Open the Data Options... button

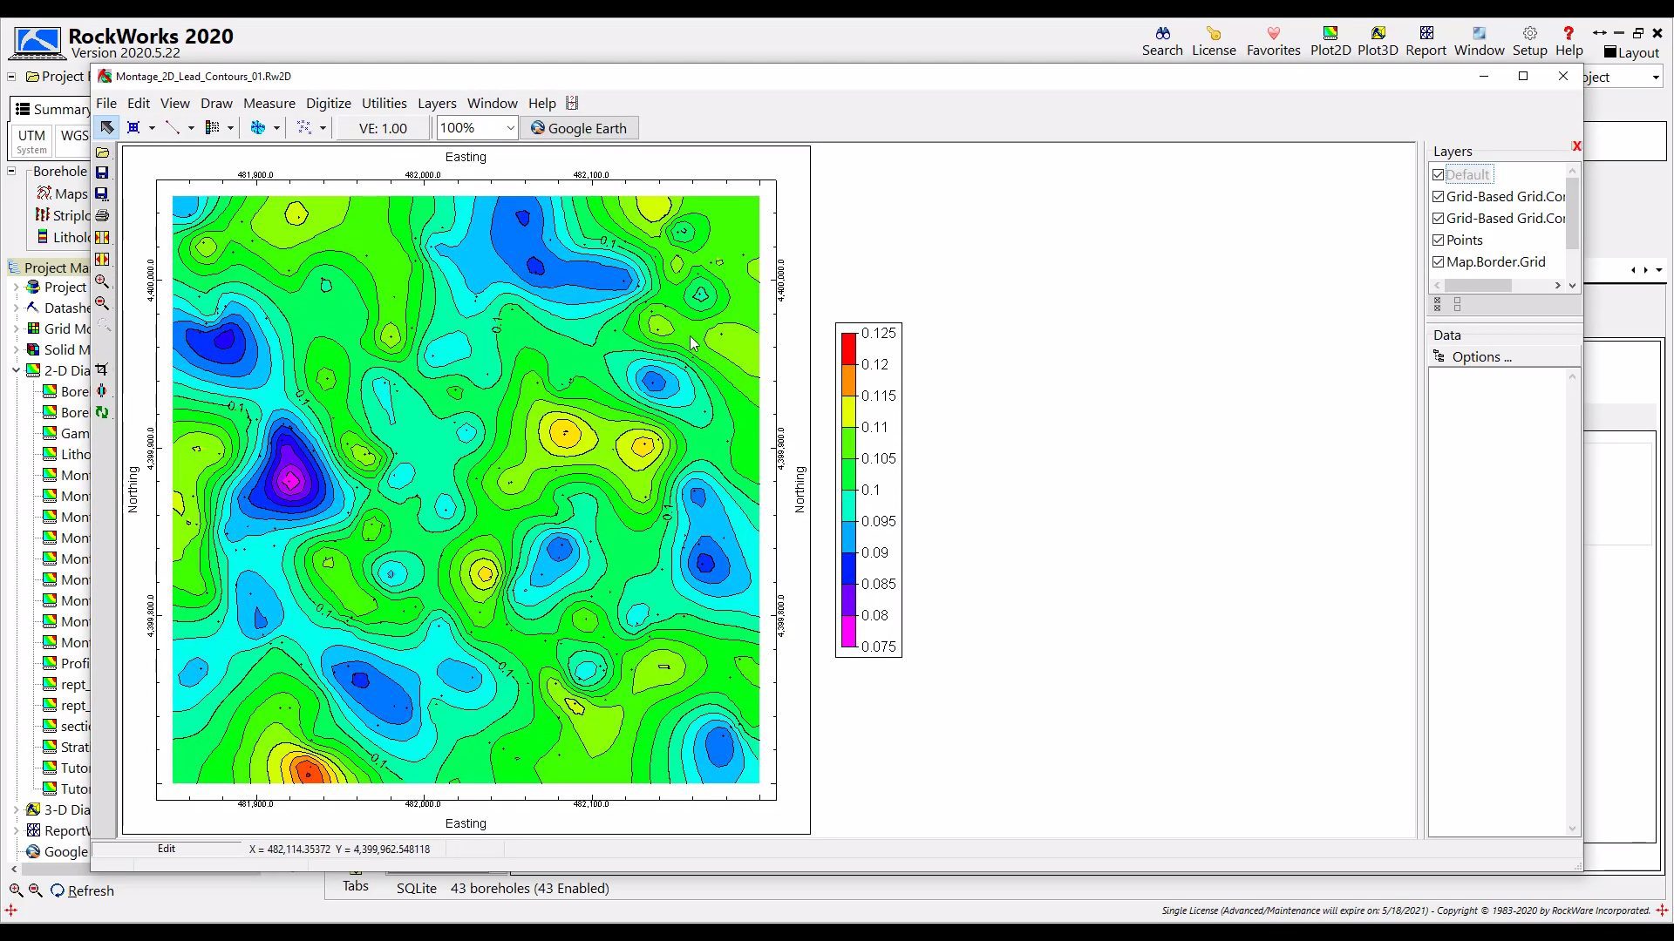click(1504, 356)
